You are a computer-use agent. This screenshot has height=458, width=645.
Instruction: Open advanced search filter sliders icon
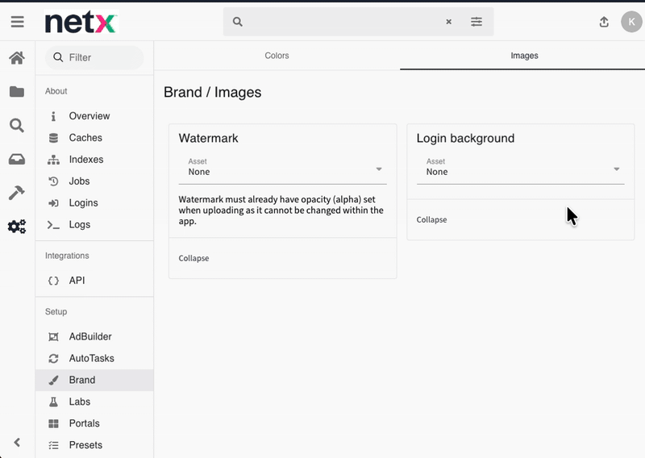tap(476, 22)
